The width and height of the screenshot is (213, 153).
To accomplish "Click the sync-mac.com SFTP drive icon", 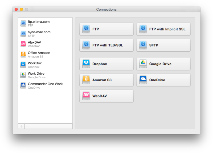I will (x=23, y=34).
